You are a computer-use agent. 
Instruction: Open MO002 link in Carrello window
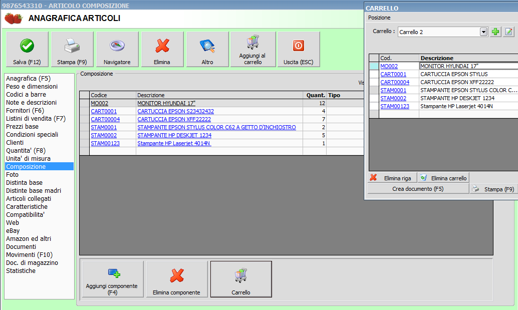point(389,66)
